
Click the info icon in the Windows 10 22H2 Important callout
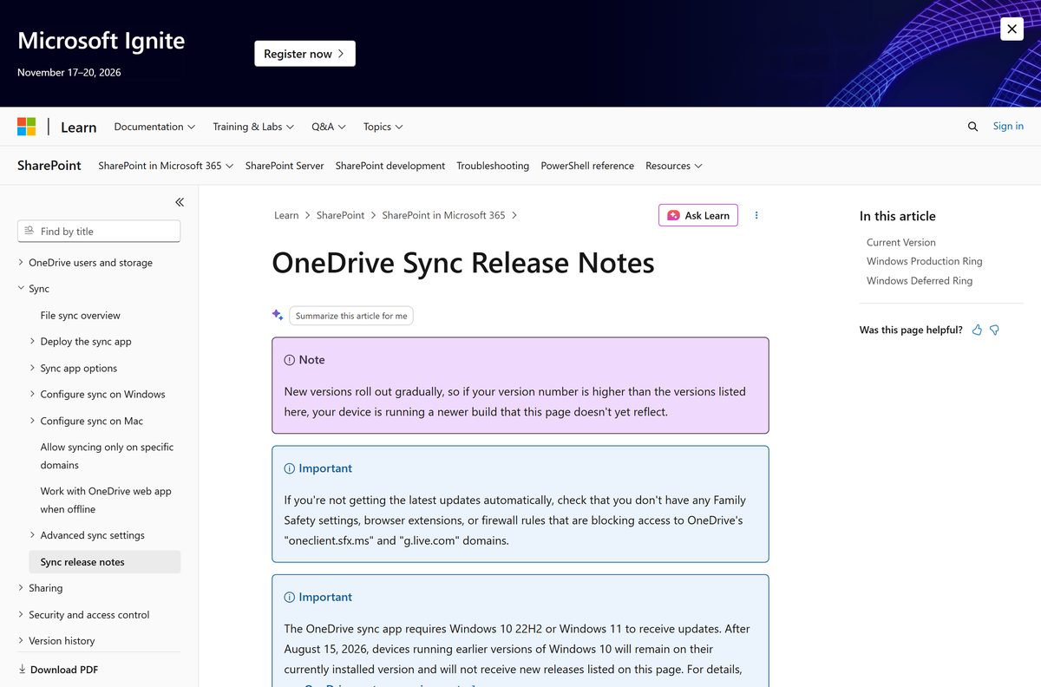tap(290, 598)
